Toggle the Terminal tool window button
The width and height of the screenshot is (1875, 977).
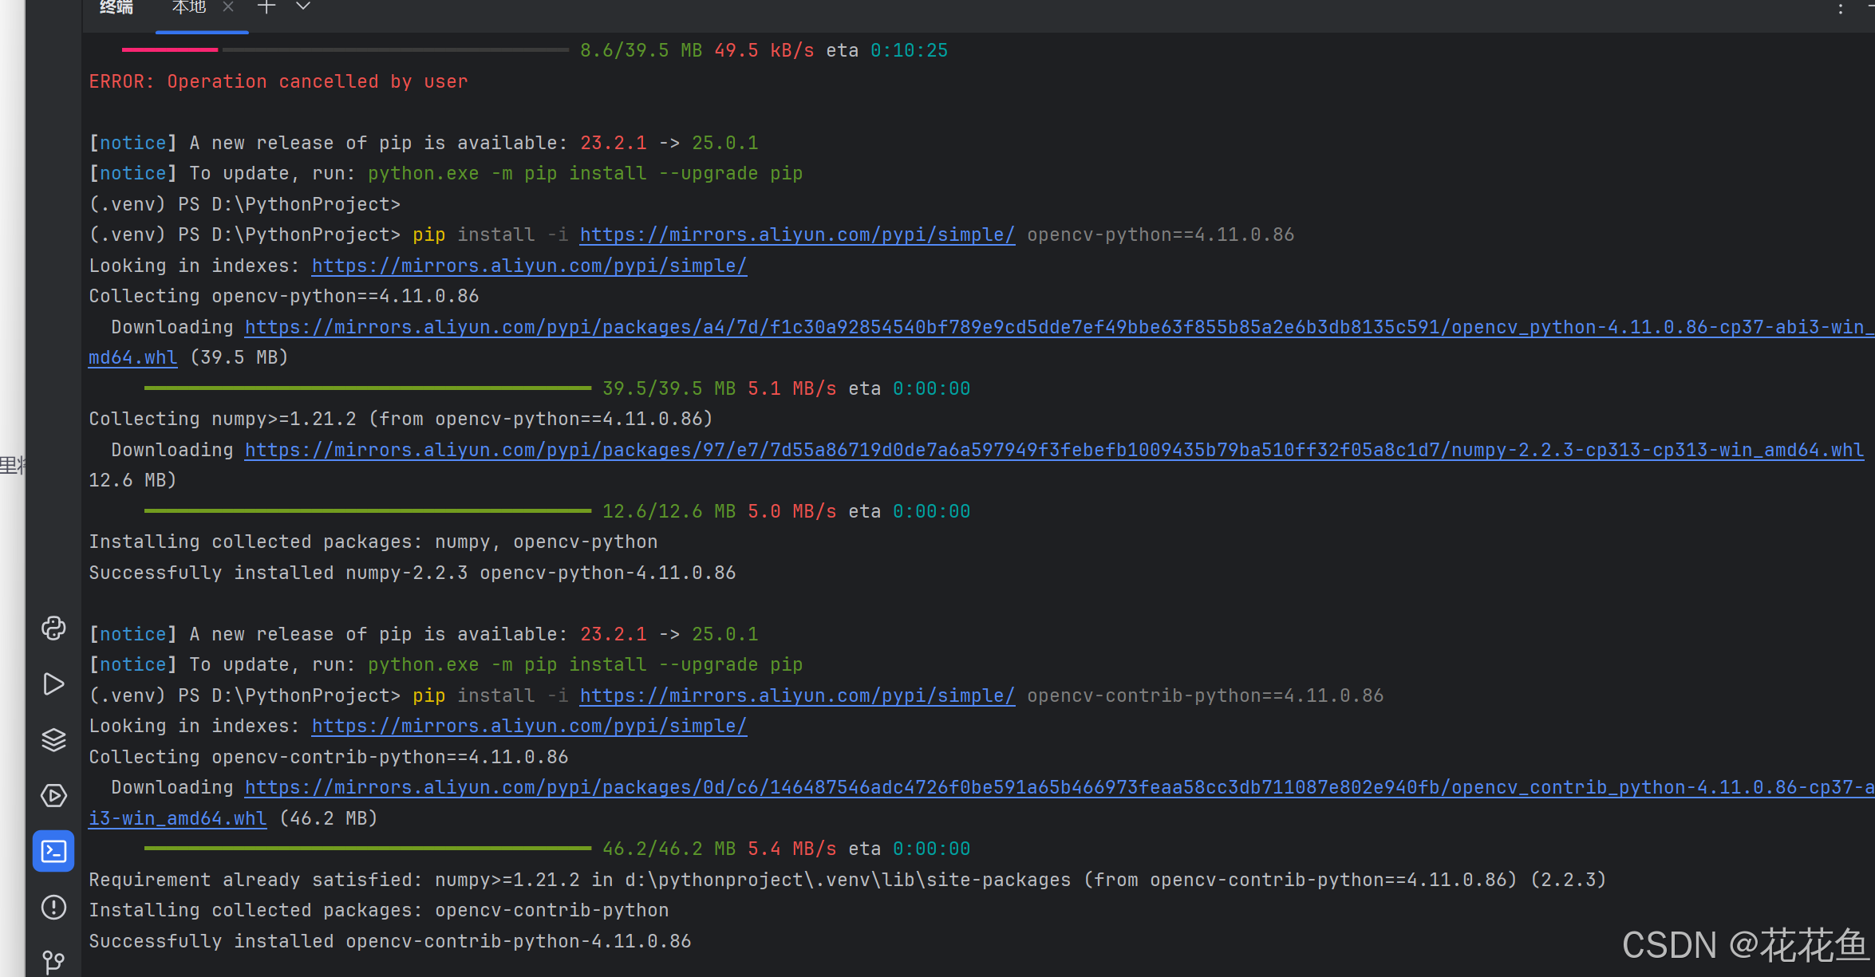(53, 851)
